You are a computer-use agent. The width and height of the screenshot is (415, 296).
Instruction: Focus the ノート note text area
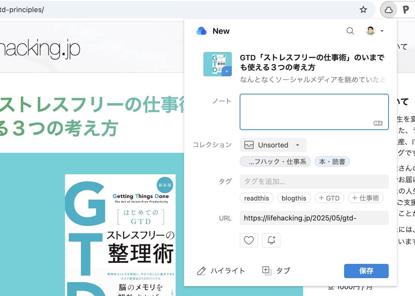tap(314, 112)
